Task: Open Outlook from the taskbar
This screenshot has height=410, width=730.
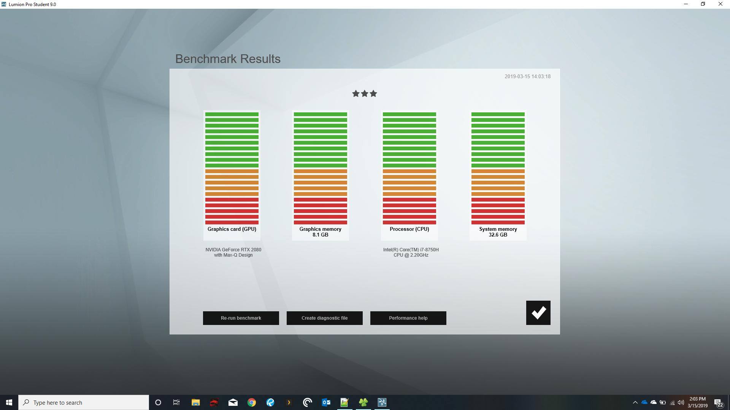Action: click(326, 402)
